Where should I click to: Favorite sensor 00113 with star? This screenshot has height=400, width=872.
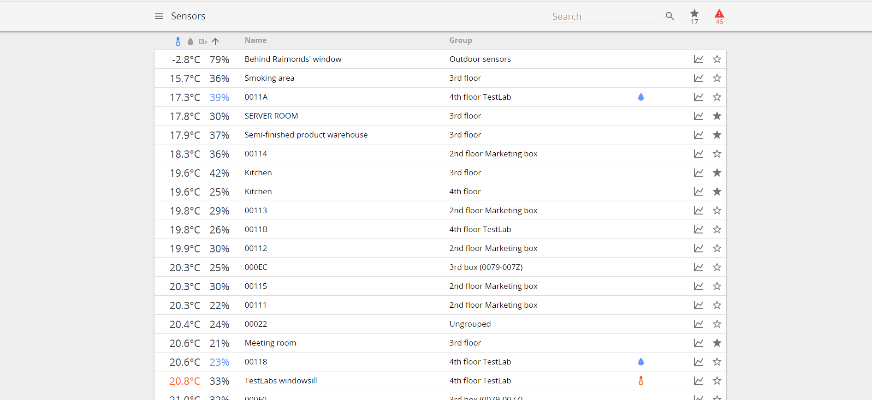click(717, 210)
